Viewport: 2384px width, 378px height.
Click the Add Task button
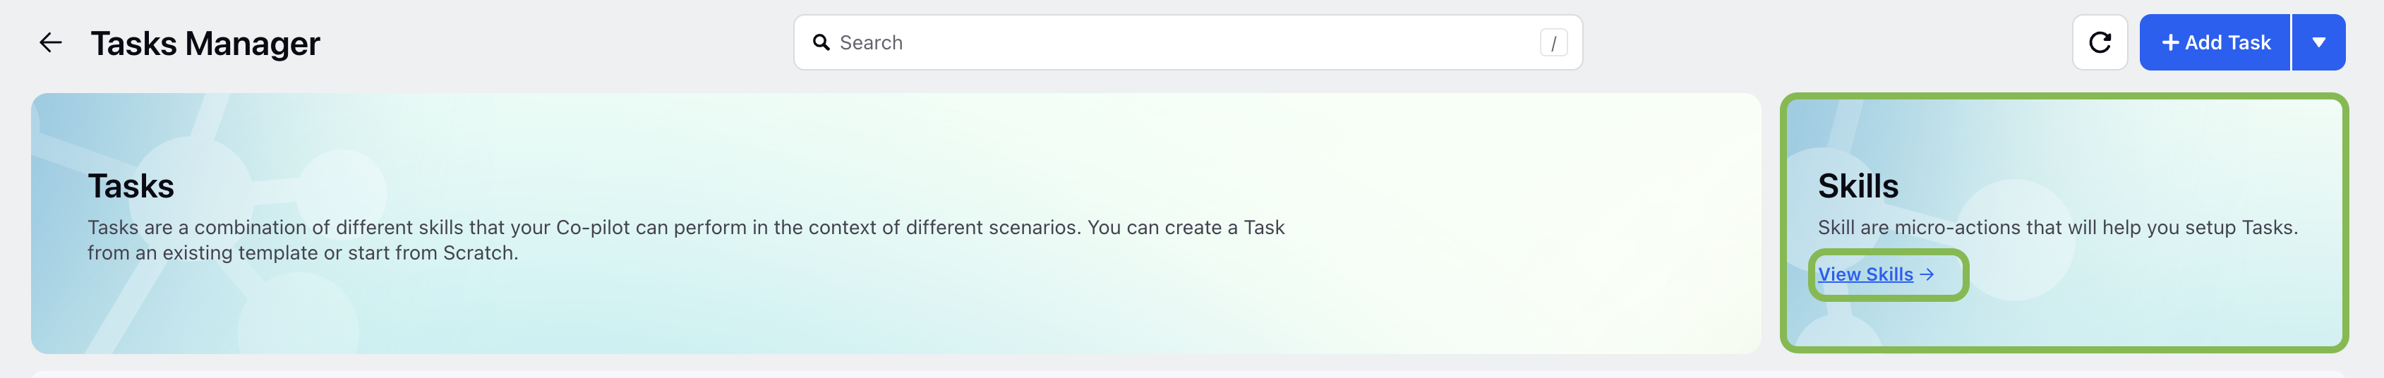pyautogui.click(x=2215, y=42)
